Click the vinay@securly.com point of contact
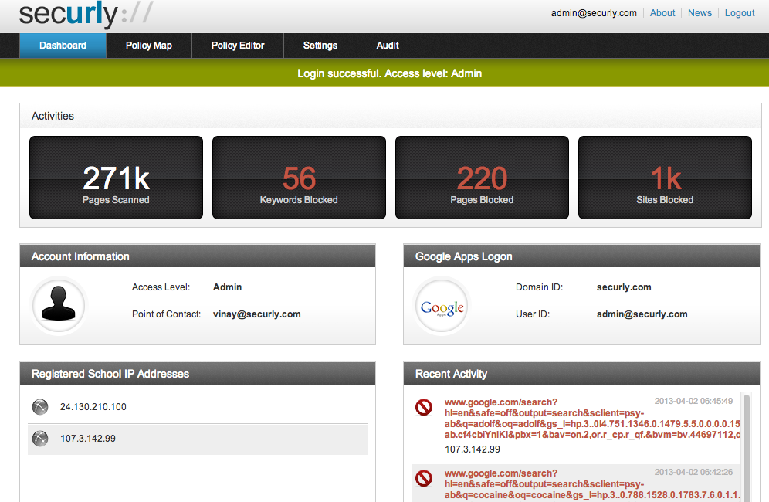Screen dimensions: 769x502 click(256, 314)
